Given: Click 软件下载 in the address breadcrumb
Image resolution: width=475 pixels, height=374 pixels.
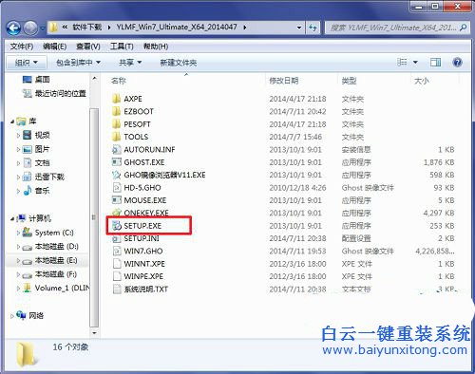Looking at the screenshot, I should click(x=87, y=28).
